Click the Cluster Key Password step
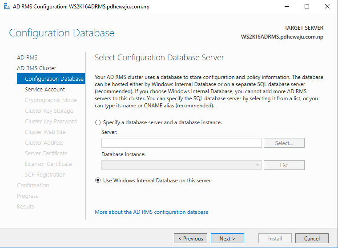This screenshot has width=338, height=248. (x=51, y=121)
